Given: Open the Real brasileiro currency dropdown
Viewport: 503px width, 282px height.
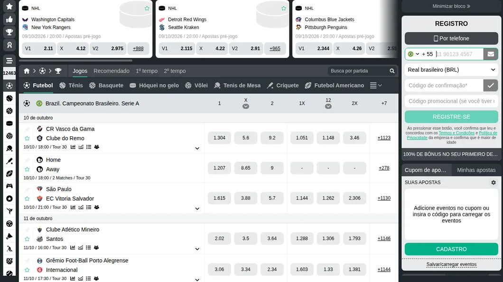Looking at the screenshot, I should coord(451,70).
